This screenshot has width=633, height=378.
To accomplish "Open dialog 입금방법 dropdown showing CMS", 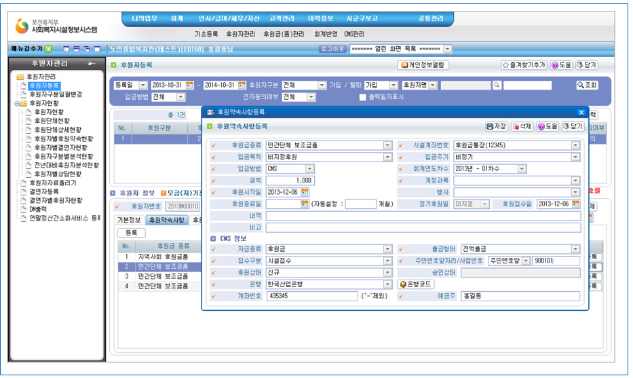I will point(309,169).
